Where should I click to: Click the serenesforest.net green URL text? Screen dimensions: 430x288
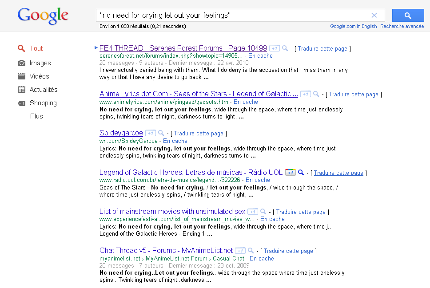[171, 56]
